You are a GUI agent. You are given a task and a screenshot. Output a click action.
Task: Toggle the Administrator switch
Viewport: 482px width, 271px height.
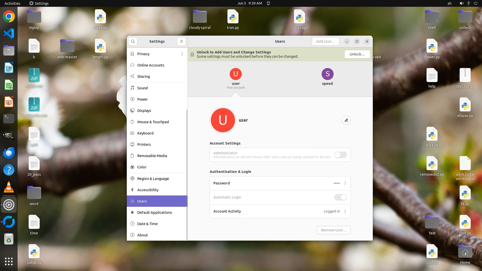[340, 155]
